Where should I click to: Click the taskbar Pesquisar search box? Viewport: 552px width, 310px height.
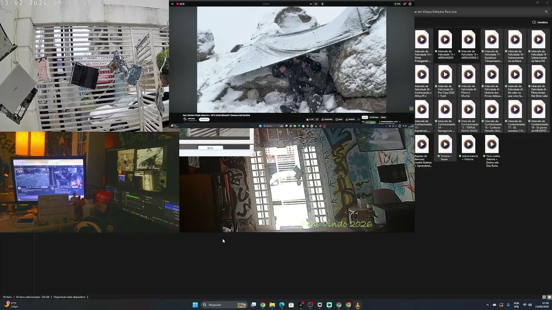click(225, 305)
